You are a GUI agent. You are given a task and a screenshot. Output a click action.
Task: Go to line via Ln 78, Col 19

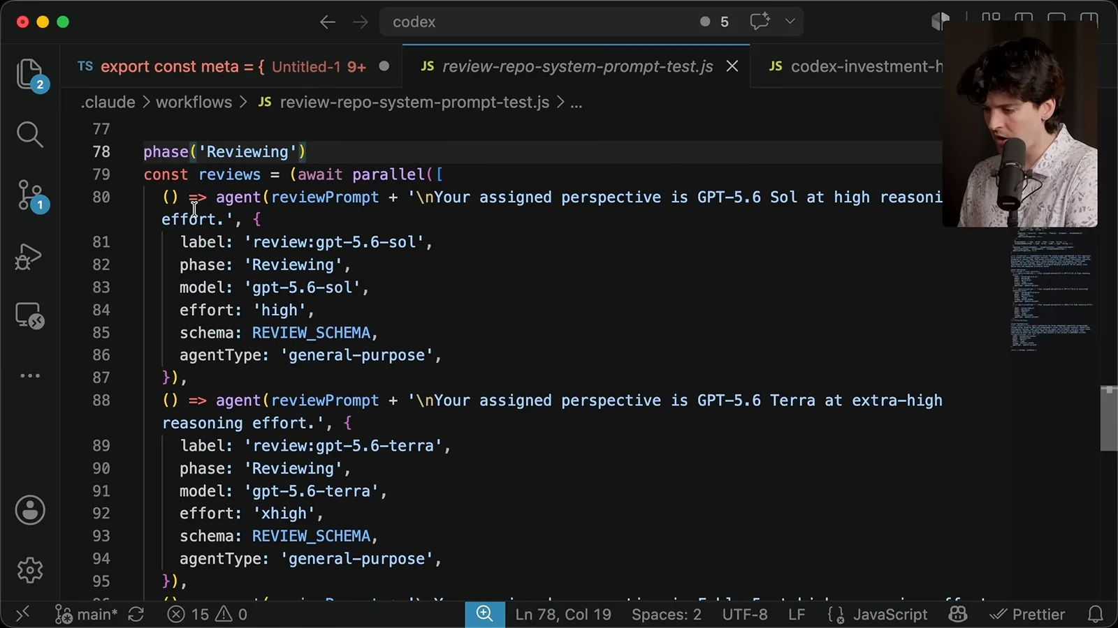[x=563, y=614]
